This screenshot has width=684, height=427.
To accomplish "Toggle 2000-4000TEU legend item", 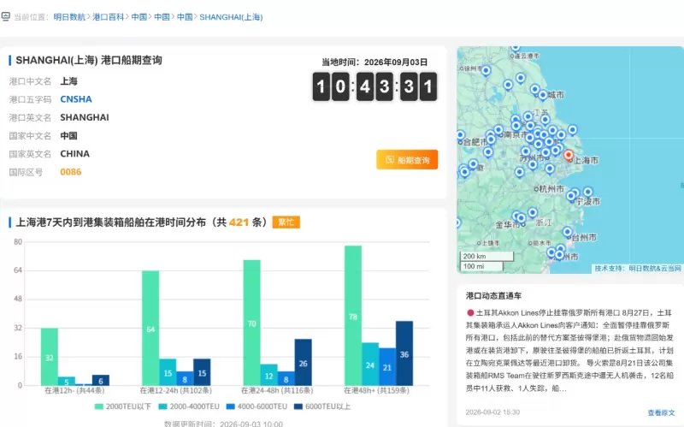I will coord(189,406).
